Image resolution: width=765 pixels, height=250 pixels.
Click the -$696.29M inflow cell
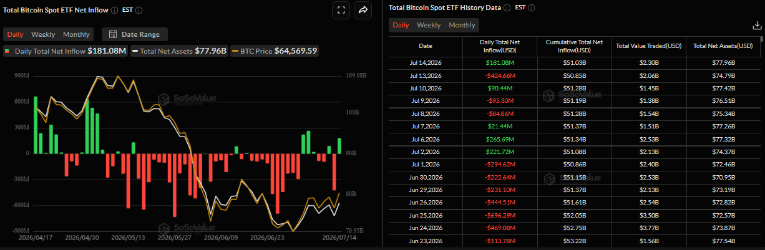tap(499, 216)
